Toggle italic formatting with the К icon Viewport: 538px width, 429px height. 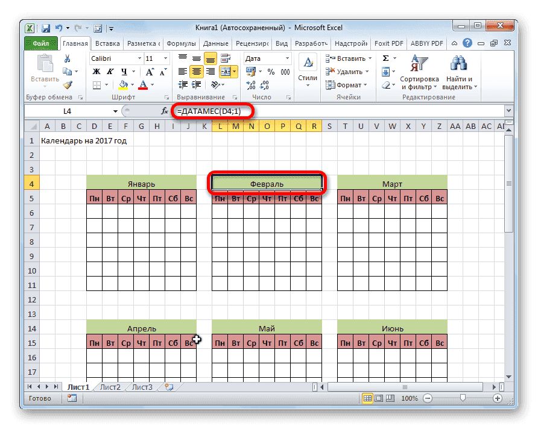point(111,70)
